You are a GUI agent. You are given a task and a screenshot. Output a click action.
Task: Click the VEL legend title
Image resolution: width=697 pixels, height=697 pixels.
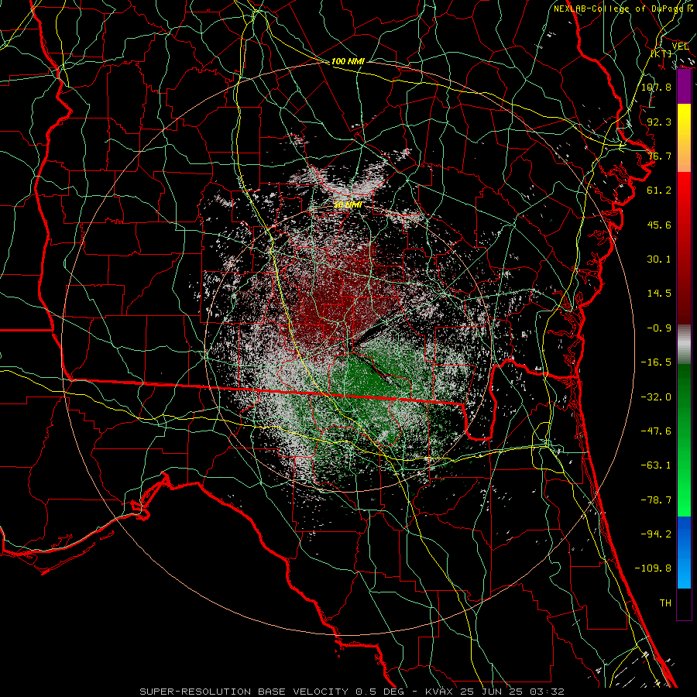pos(680,46)
